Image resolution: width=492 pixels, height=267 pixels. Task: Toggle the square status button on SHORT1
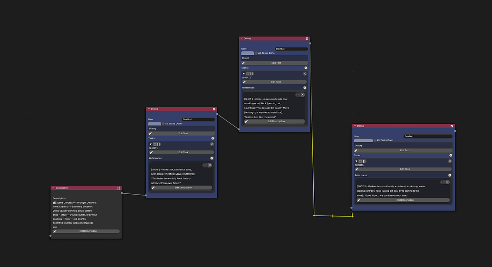pos(154,144)
